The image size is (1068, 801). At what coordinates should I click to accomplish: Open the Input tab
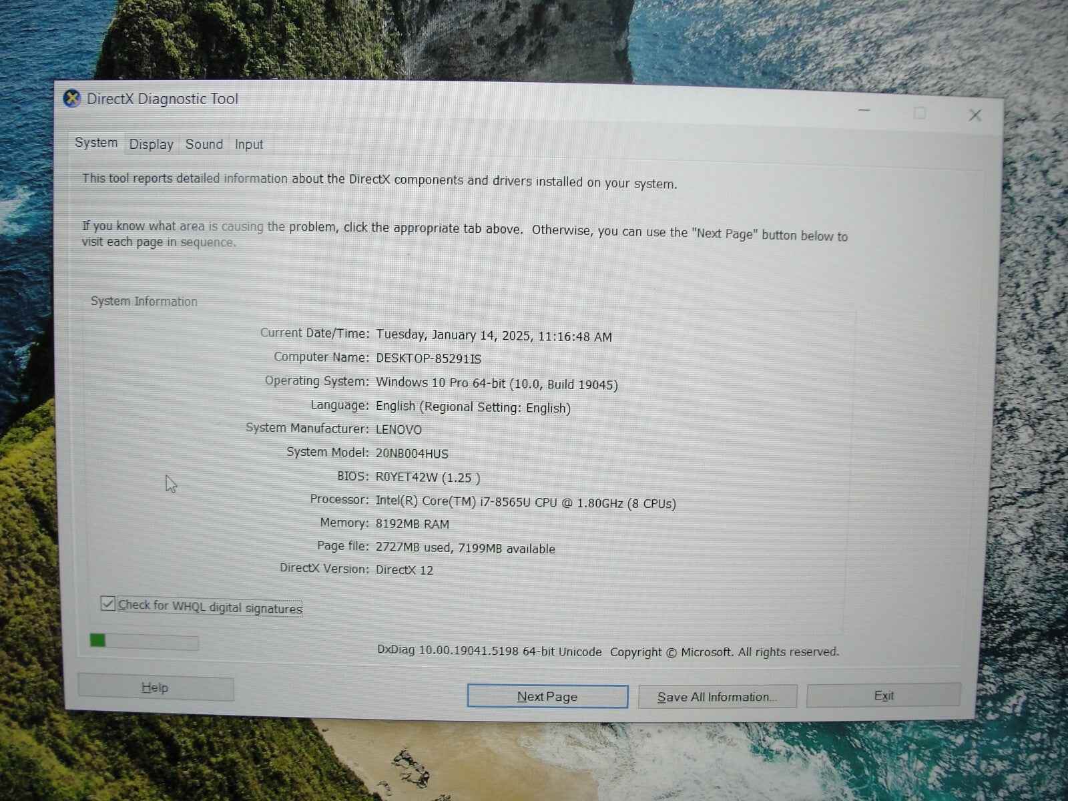248,144
